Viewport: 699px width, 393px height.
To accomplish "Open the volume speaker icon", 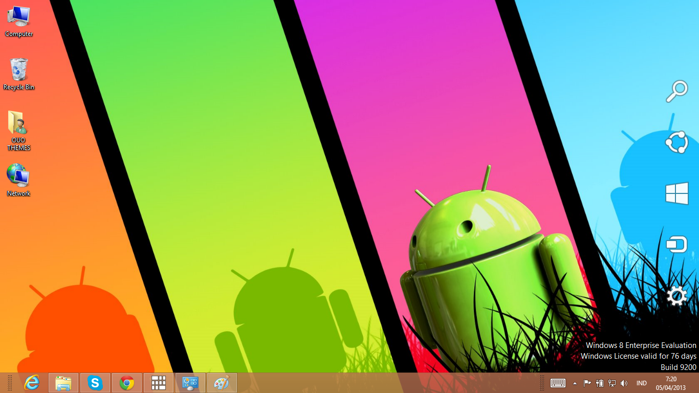I will coord(624,383).
